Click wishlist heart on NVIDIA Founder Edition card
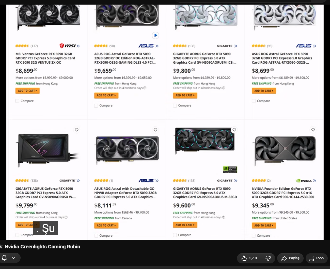330x269 pixels. point(313,130)
